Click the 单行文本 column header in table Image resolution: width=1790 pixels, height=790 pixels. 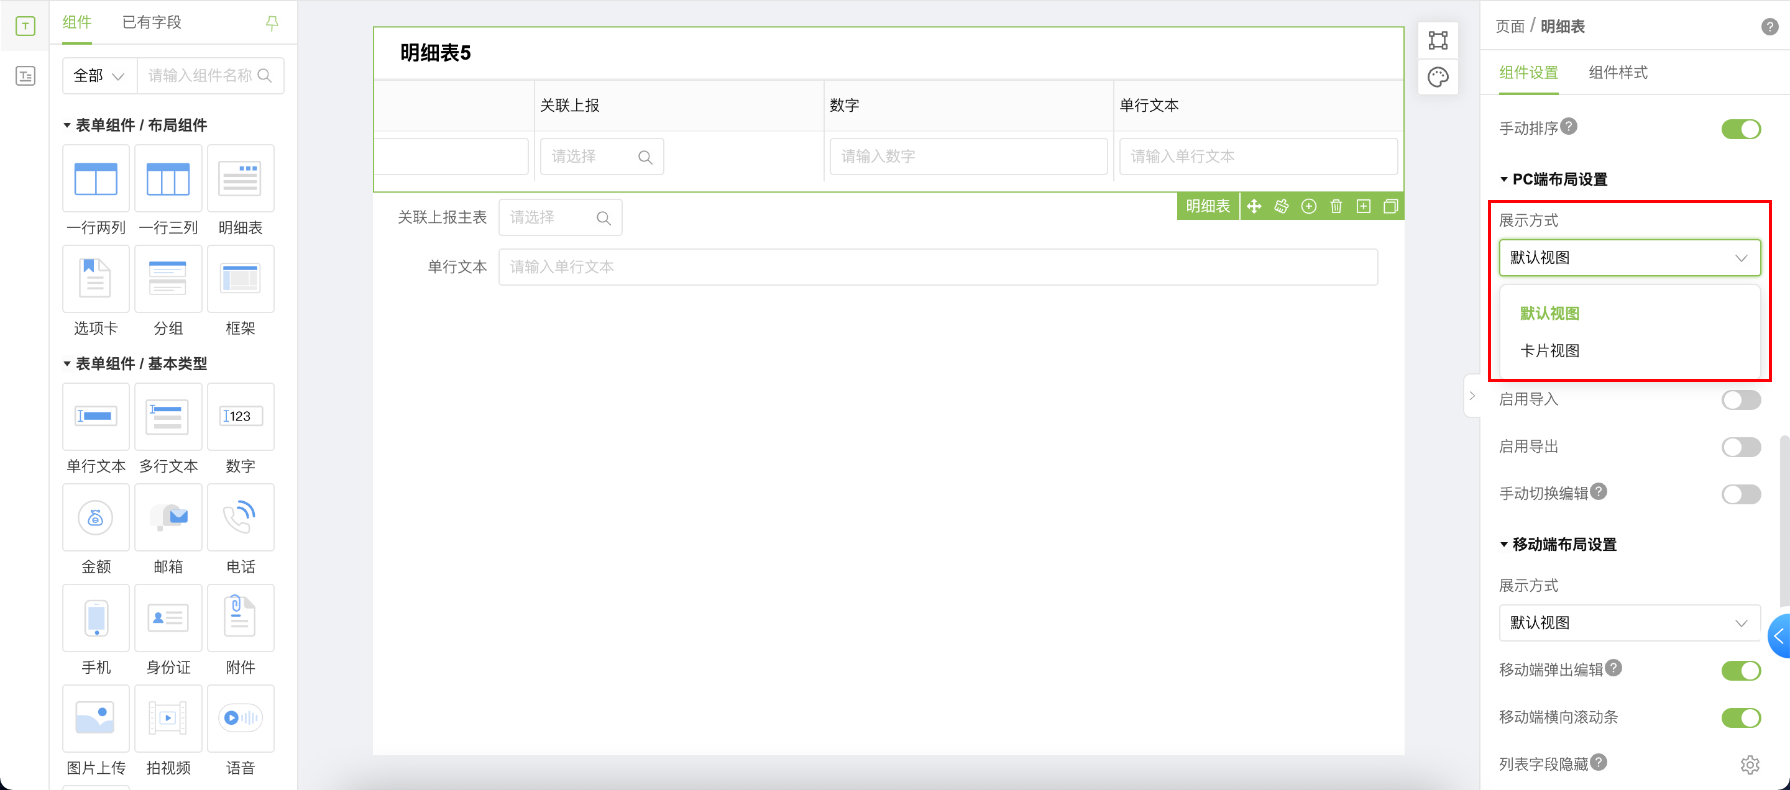click(1149, 106)
